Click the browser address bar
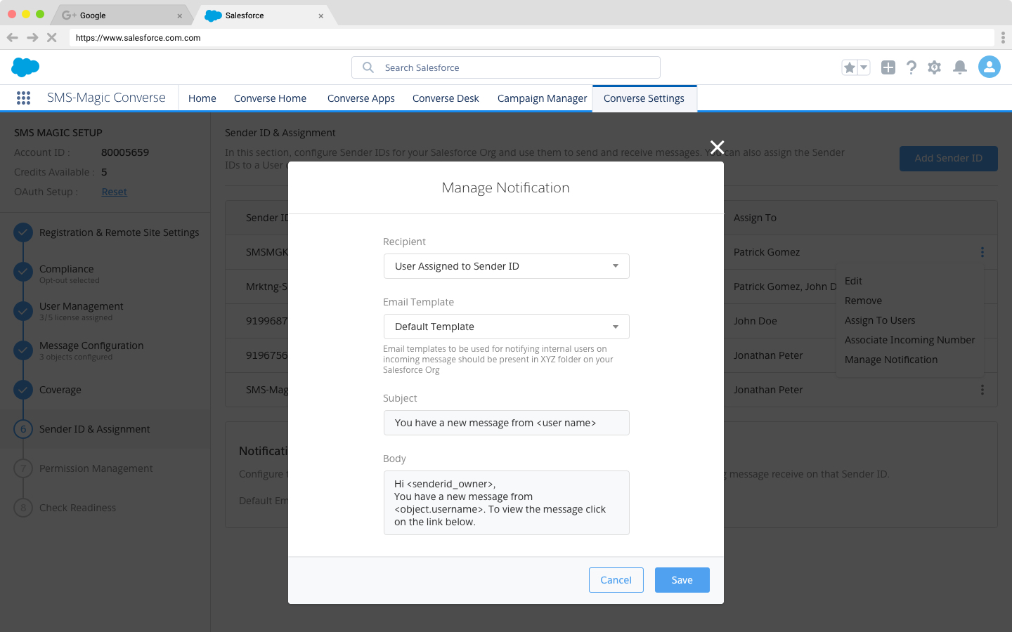Image resolution: width=1012 pixels, height=632 pixels. coord(531,38)
